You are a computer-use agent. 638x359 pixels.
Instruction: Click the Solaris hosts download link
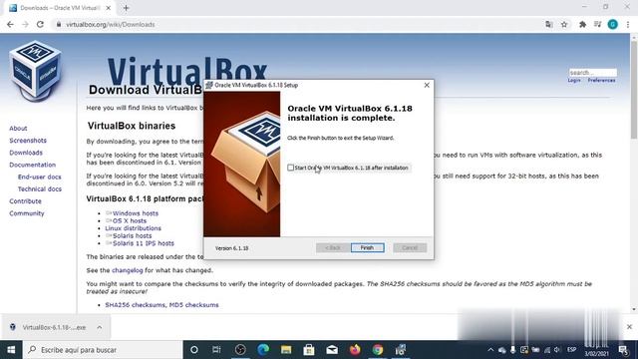[x=132, y=235]
